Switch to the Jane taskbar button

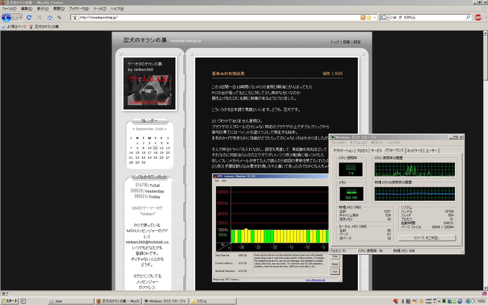(71, 301)
